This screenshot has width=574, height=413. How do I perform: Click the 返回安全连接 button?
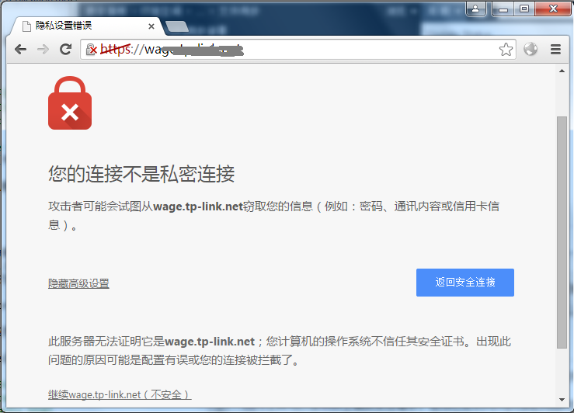point(465,283)
